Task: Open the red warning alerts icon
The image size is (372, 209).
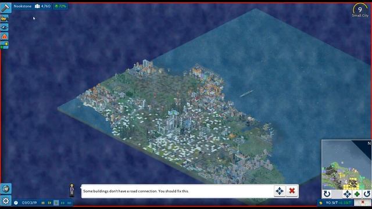Action: 5,36
